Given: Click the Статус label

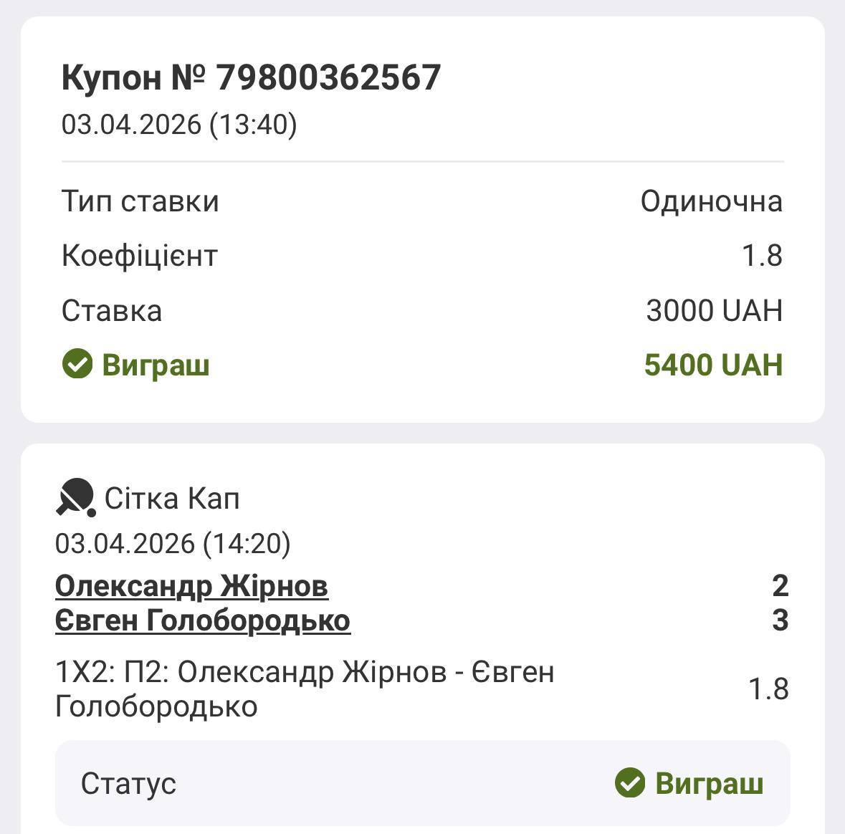Looking at the screenshot, I should [x=128, y=783].
